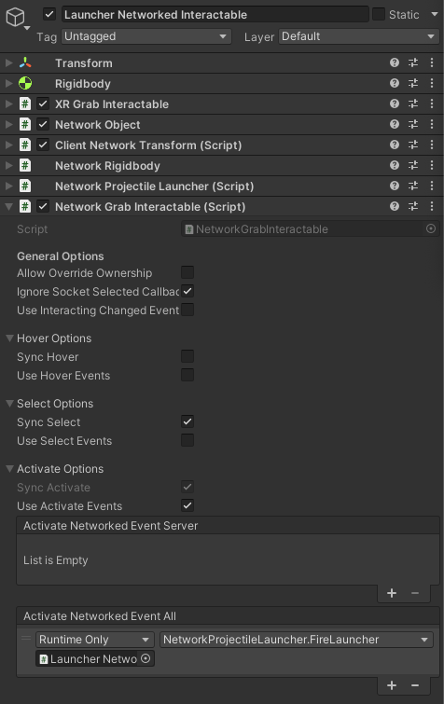
Task: Open help for Client Network Transform
Action: click(395, 145)
